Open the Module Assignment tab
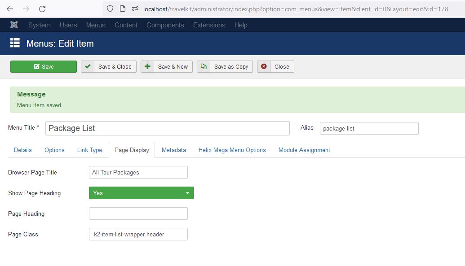Viewport: 465px width, 266px height. click(x=304, y=150)
